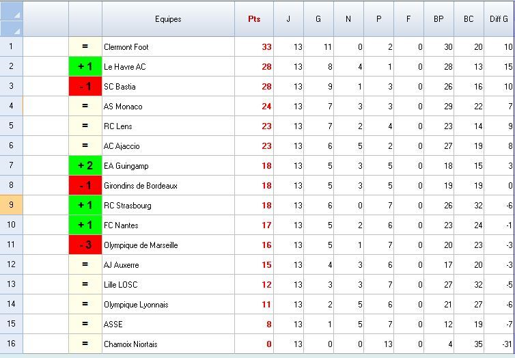This screenshot has height=358, width=515.
Task: Click the equals indicator for Clermont Foot
Action: click(85, 47)
